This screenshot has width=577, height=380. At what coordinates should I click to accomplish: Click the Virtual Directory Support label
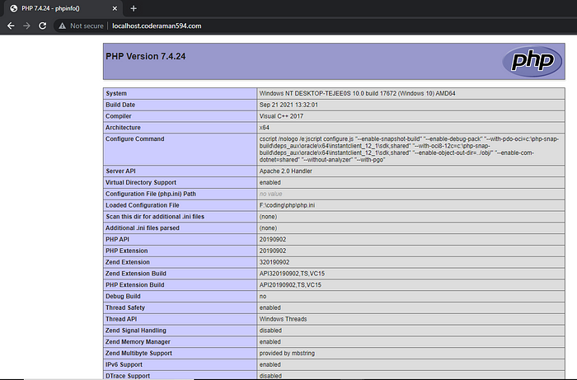pyautogui.click(x=141, y=182)
